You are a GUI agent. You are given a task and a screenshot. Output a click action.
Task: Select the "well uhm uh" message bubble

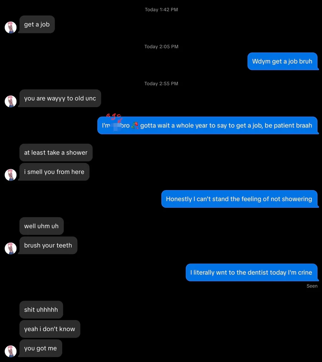(x=41, y=226)
